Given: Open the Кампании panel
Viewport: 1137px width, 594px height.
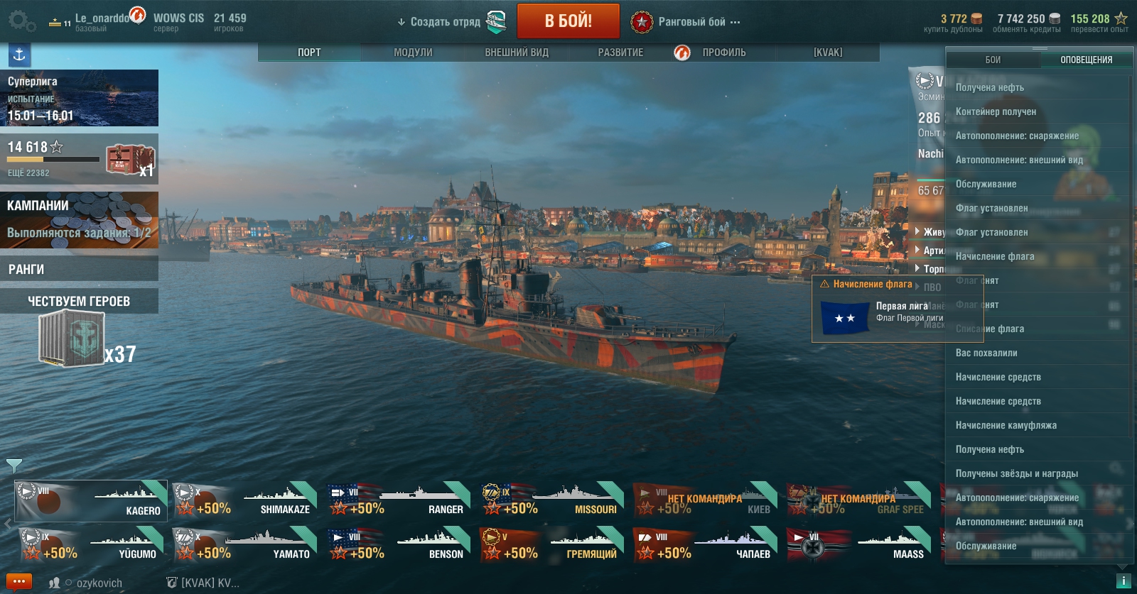Looking at the screenshot, I should 79,219.
